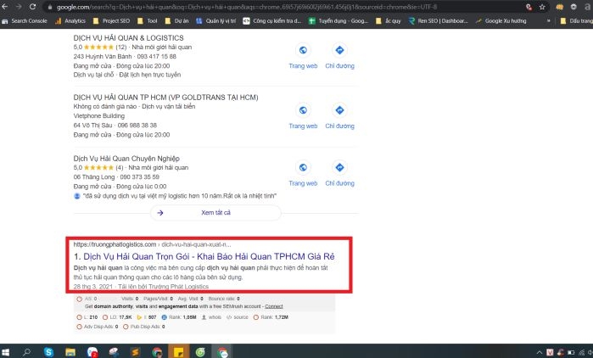
Task: Open the Quản lý vị trí bookmark
Action: [x=216, y=21]
